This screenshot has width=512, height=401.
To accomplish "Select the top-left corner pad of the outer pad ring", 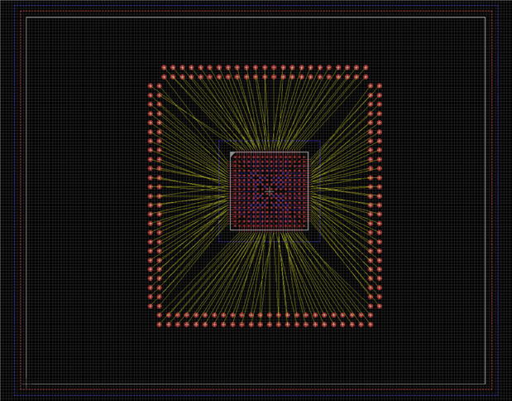I will click(x=164, y=67).
